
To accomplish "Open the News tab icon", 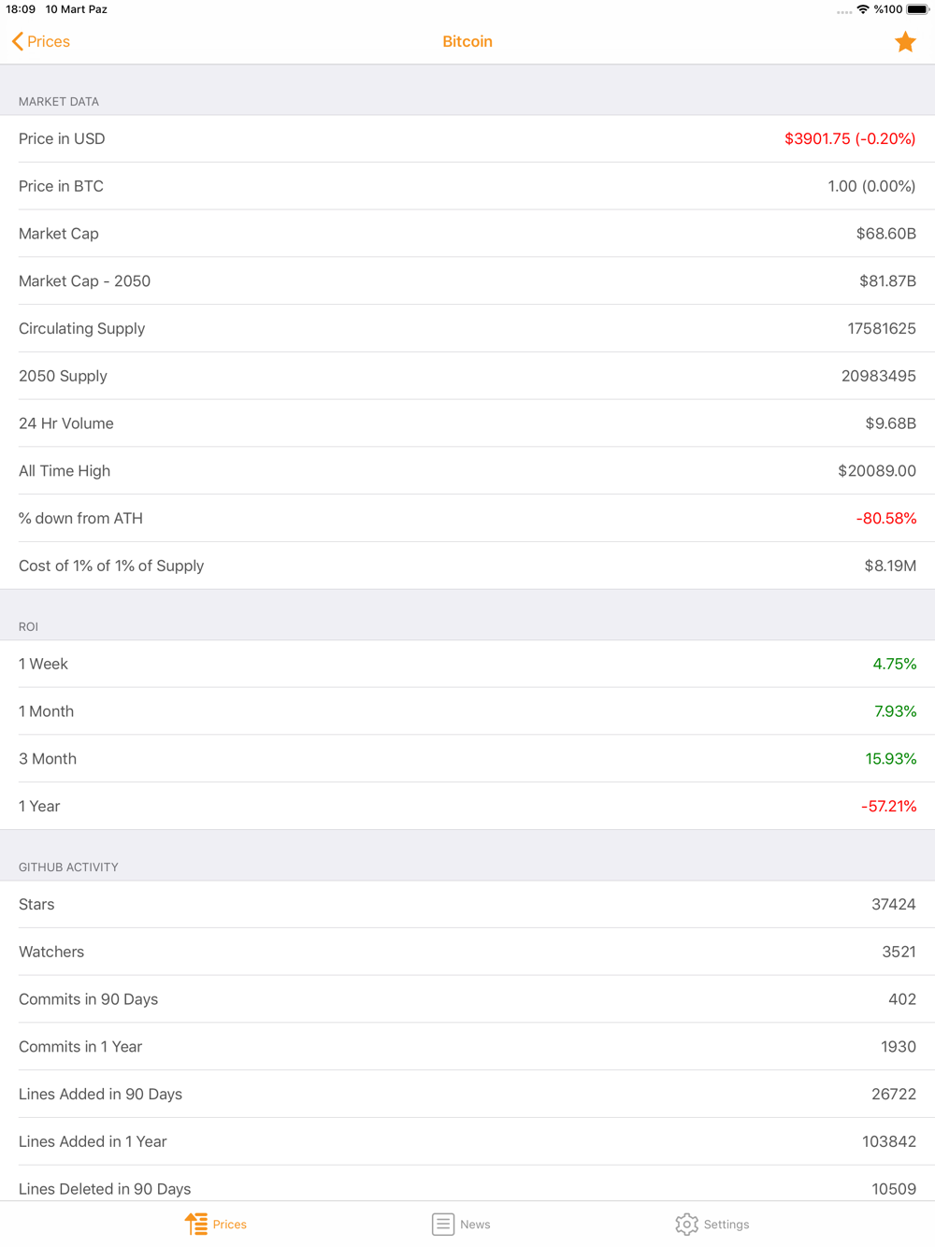I will click(x=443, y=1224).
